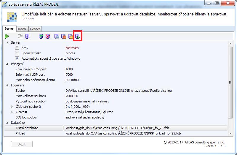This screenshot has width=237, height=155.
Task: Click database icon crossed out in red
Action: pyautogui.click(x=48, y=36)
